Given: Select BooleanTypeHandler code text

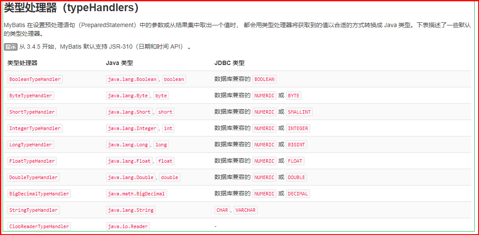Looking at the screenshot, I should pos(35,79).
